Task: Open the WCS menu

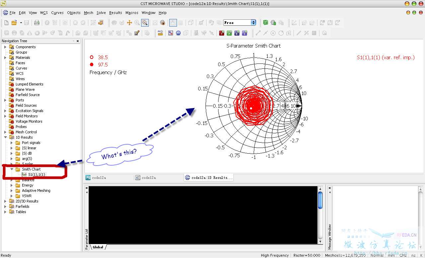Action: (44, 13)
